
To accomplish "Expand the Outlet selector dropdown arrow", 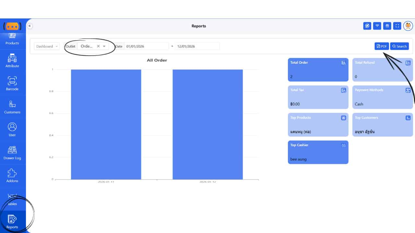I will 104,46.
